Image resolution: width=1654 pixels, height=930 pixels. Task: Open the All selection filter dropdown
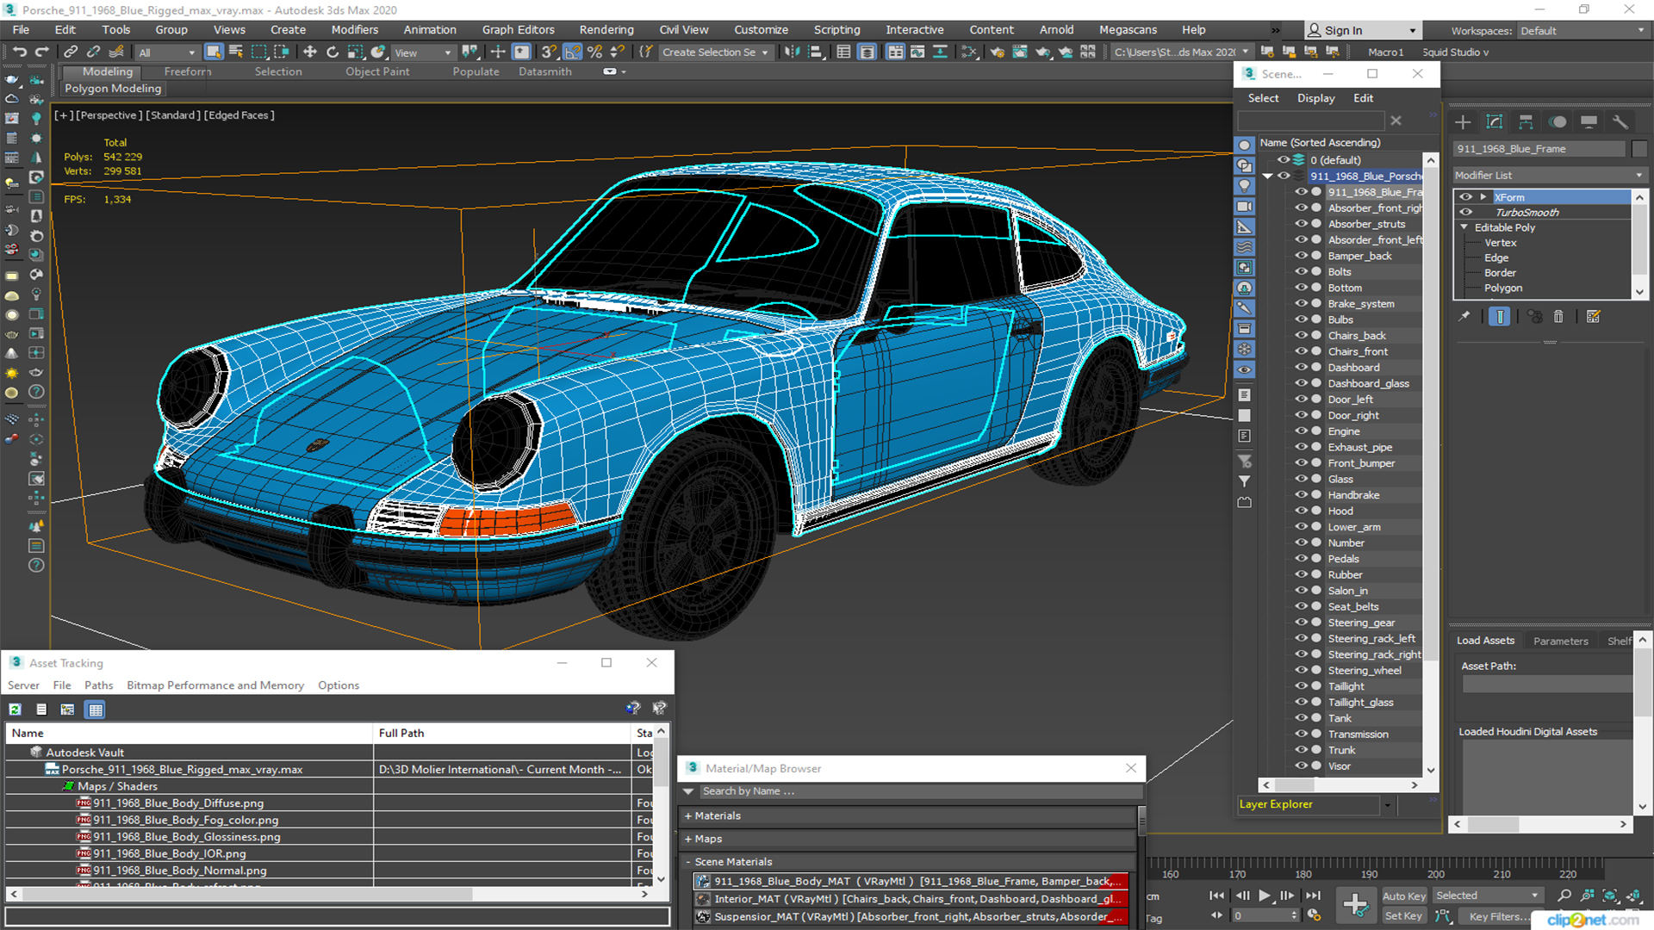click(x=168, y=52)
